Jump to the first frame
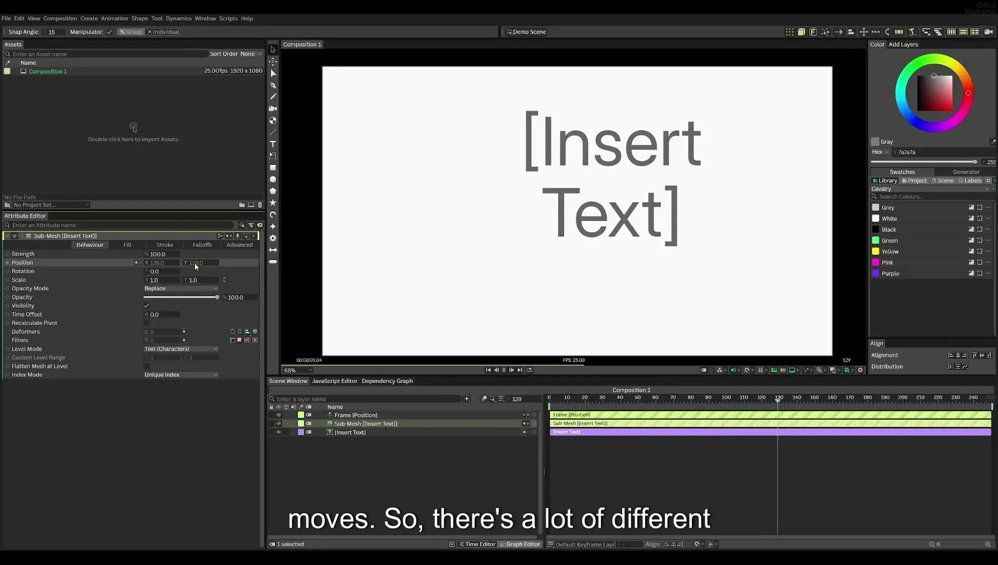Viewport: 998px width, 565px height. pos(488,370)
